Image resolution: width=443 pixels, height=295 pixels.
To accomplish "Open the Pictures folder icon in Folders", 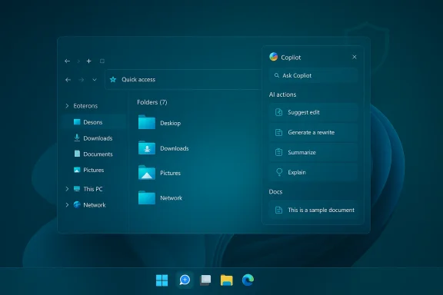I will click(147, 173).
